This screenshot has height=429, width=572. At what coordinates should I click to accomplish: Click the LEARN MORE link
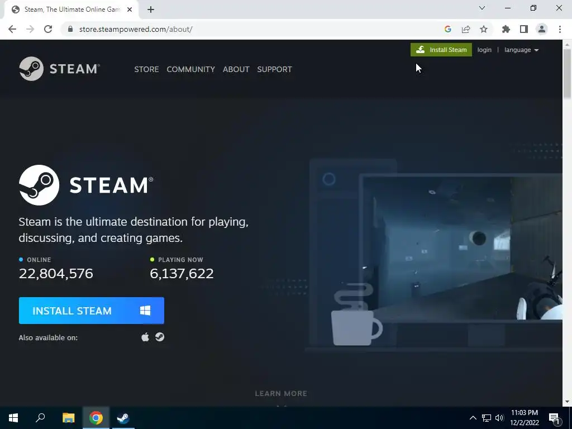281,394
